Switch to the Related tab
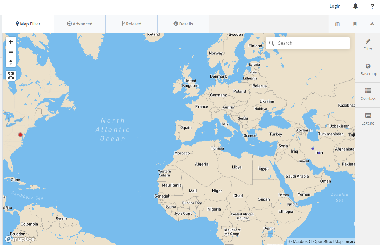This screenshot has height=245, width=380. pos(131,24)
